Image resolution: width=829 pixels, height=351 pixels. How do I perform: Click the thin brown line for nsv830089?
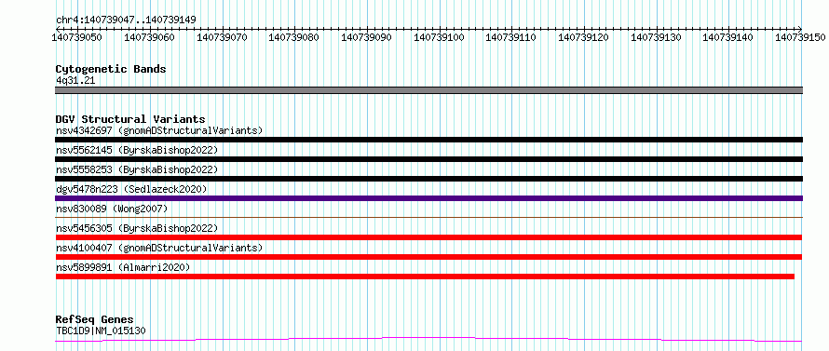tap(428, 217)
